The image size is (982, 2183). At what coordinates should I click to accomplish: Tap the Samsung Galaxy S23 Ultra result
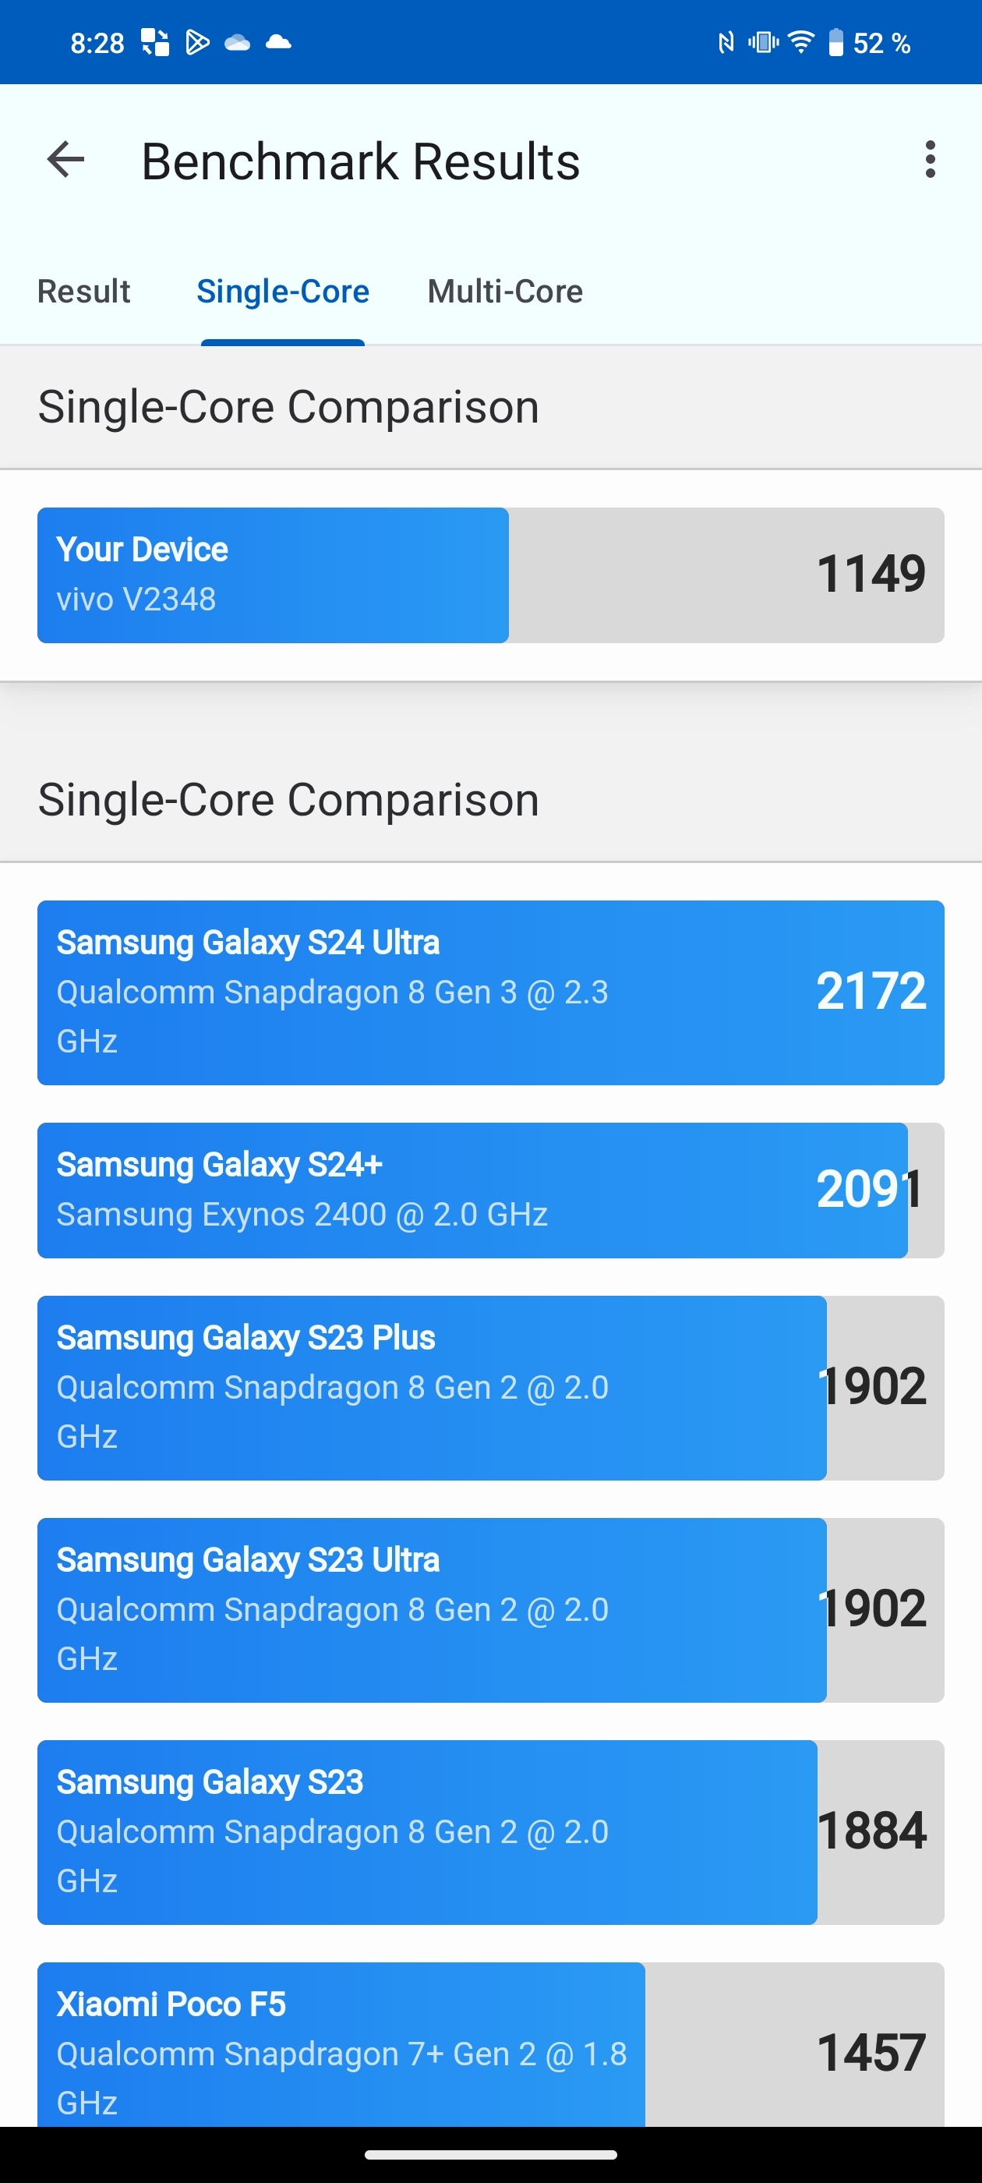pos(490,1609)
